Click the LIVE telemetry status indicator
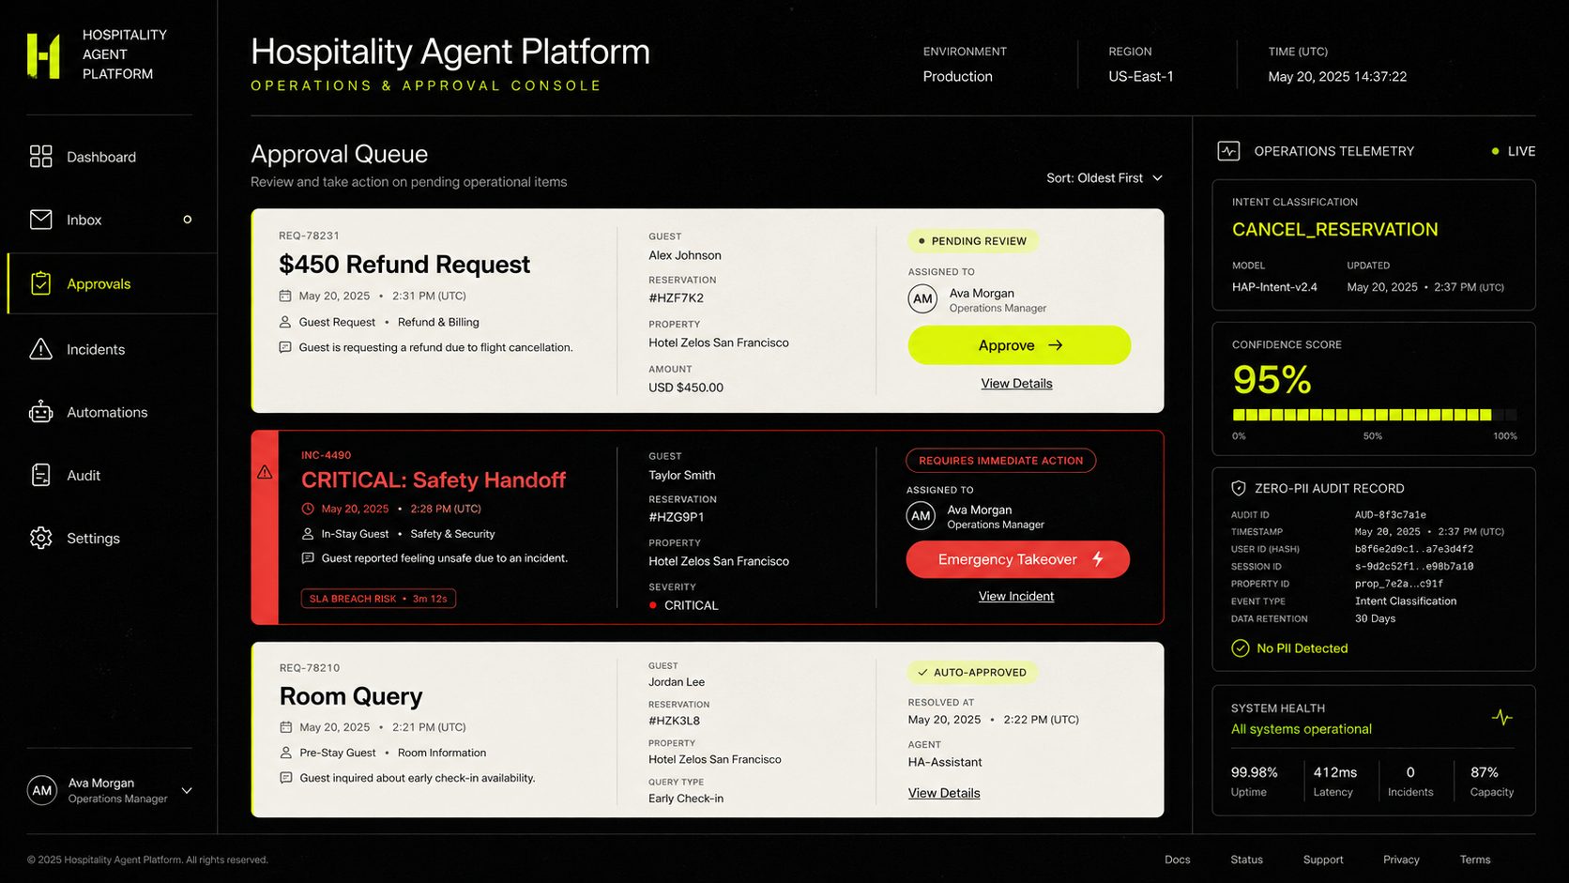This screenshot has width=1569, height=883. click(1513, 151)
